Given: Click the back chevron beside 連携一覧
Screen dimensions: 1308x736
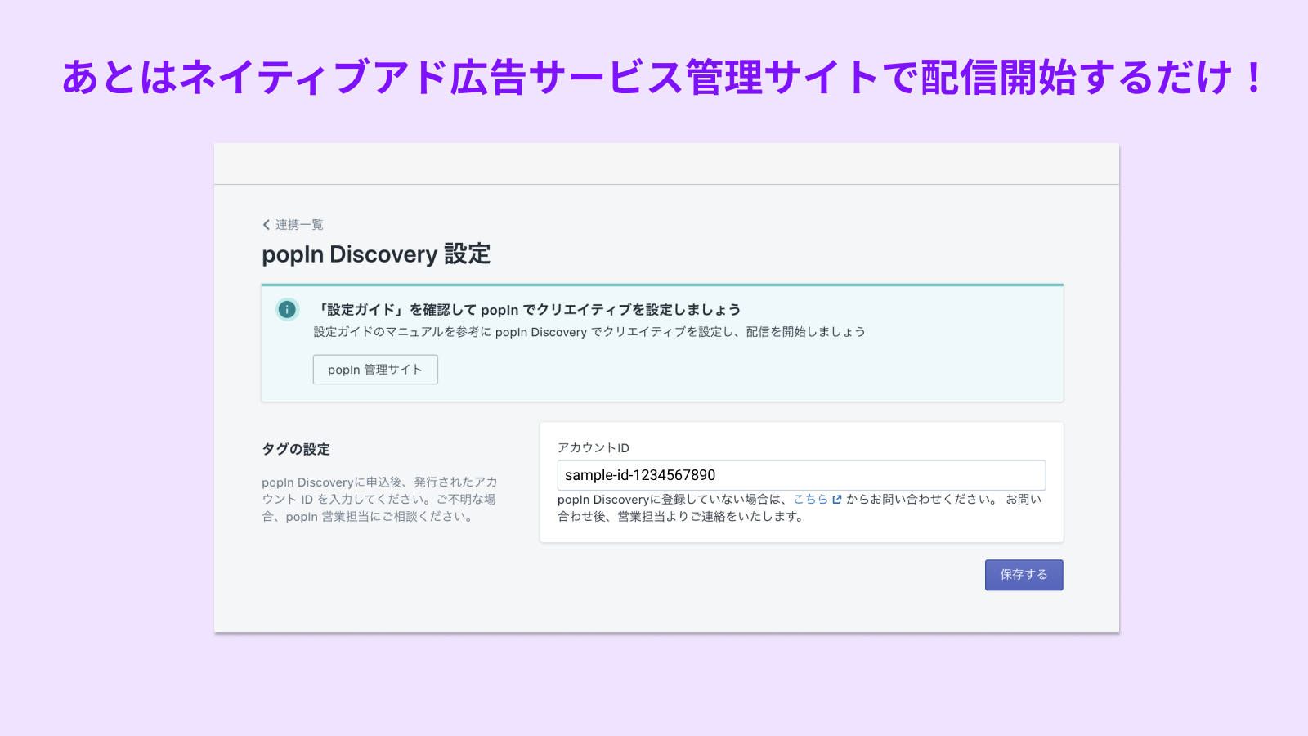Looking at the screenshot, I should coord(267,225).
